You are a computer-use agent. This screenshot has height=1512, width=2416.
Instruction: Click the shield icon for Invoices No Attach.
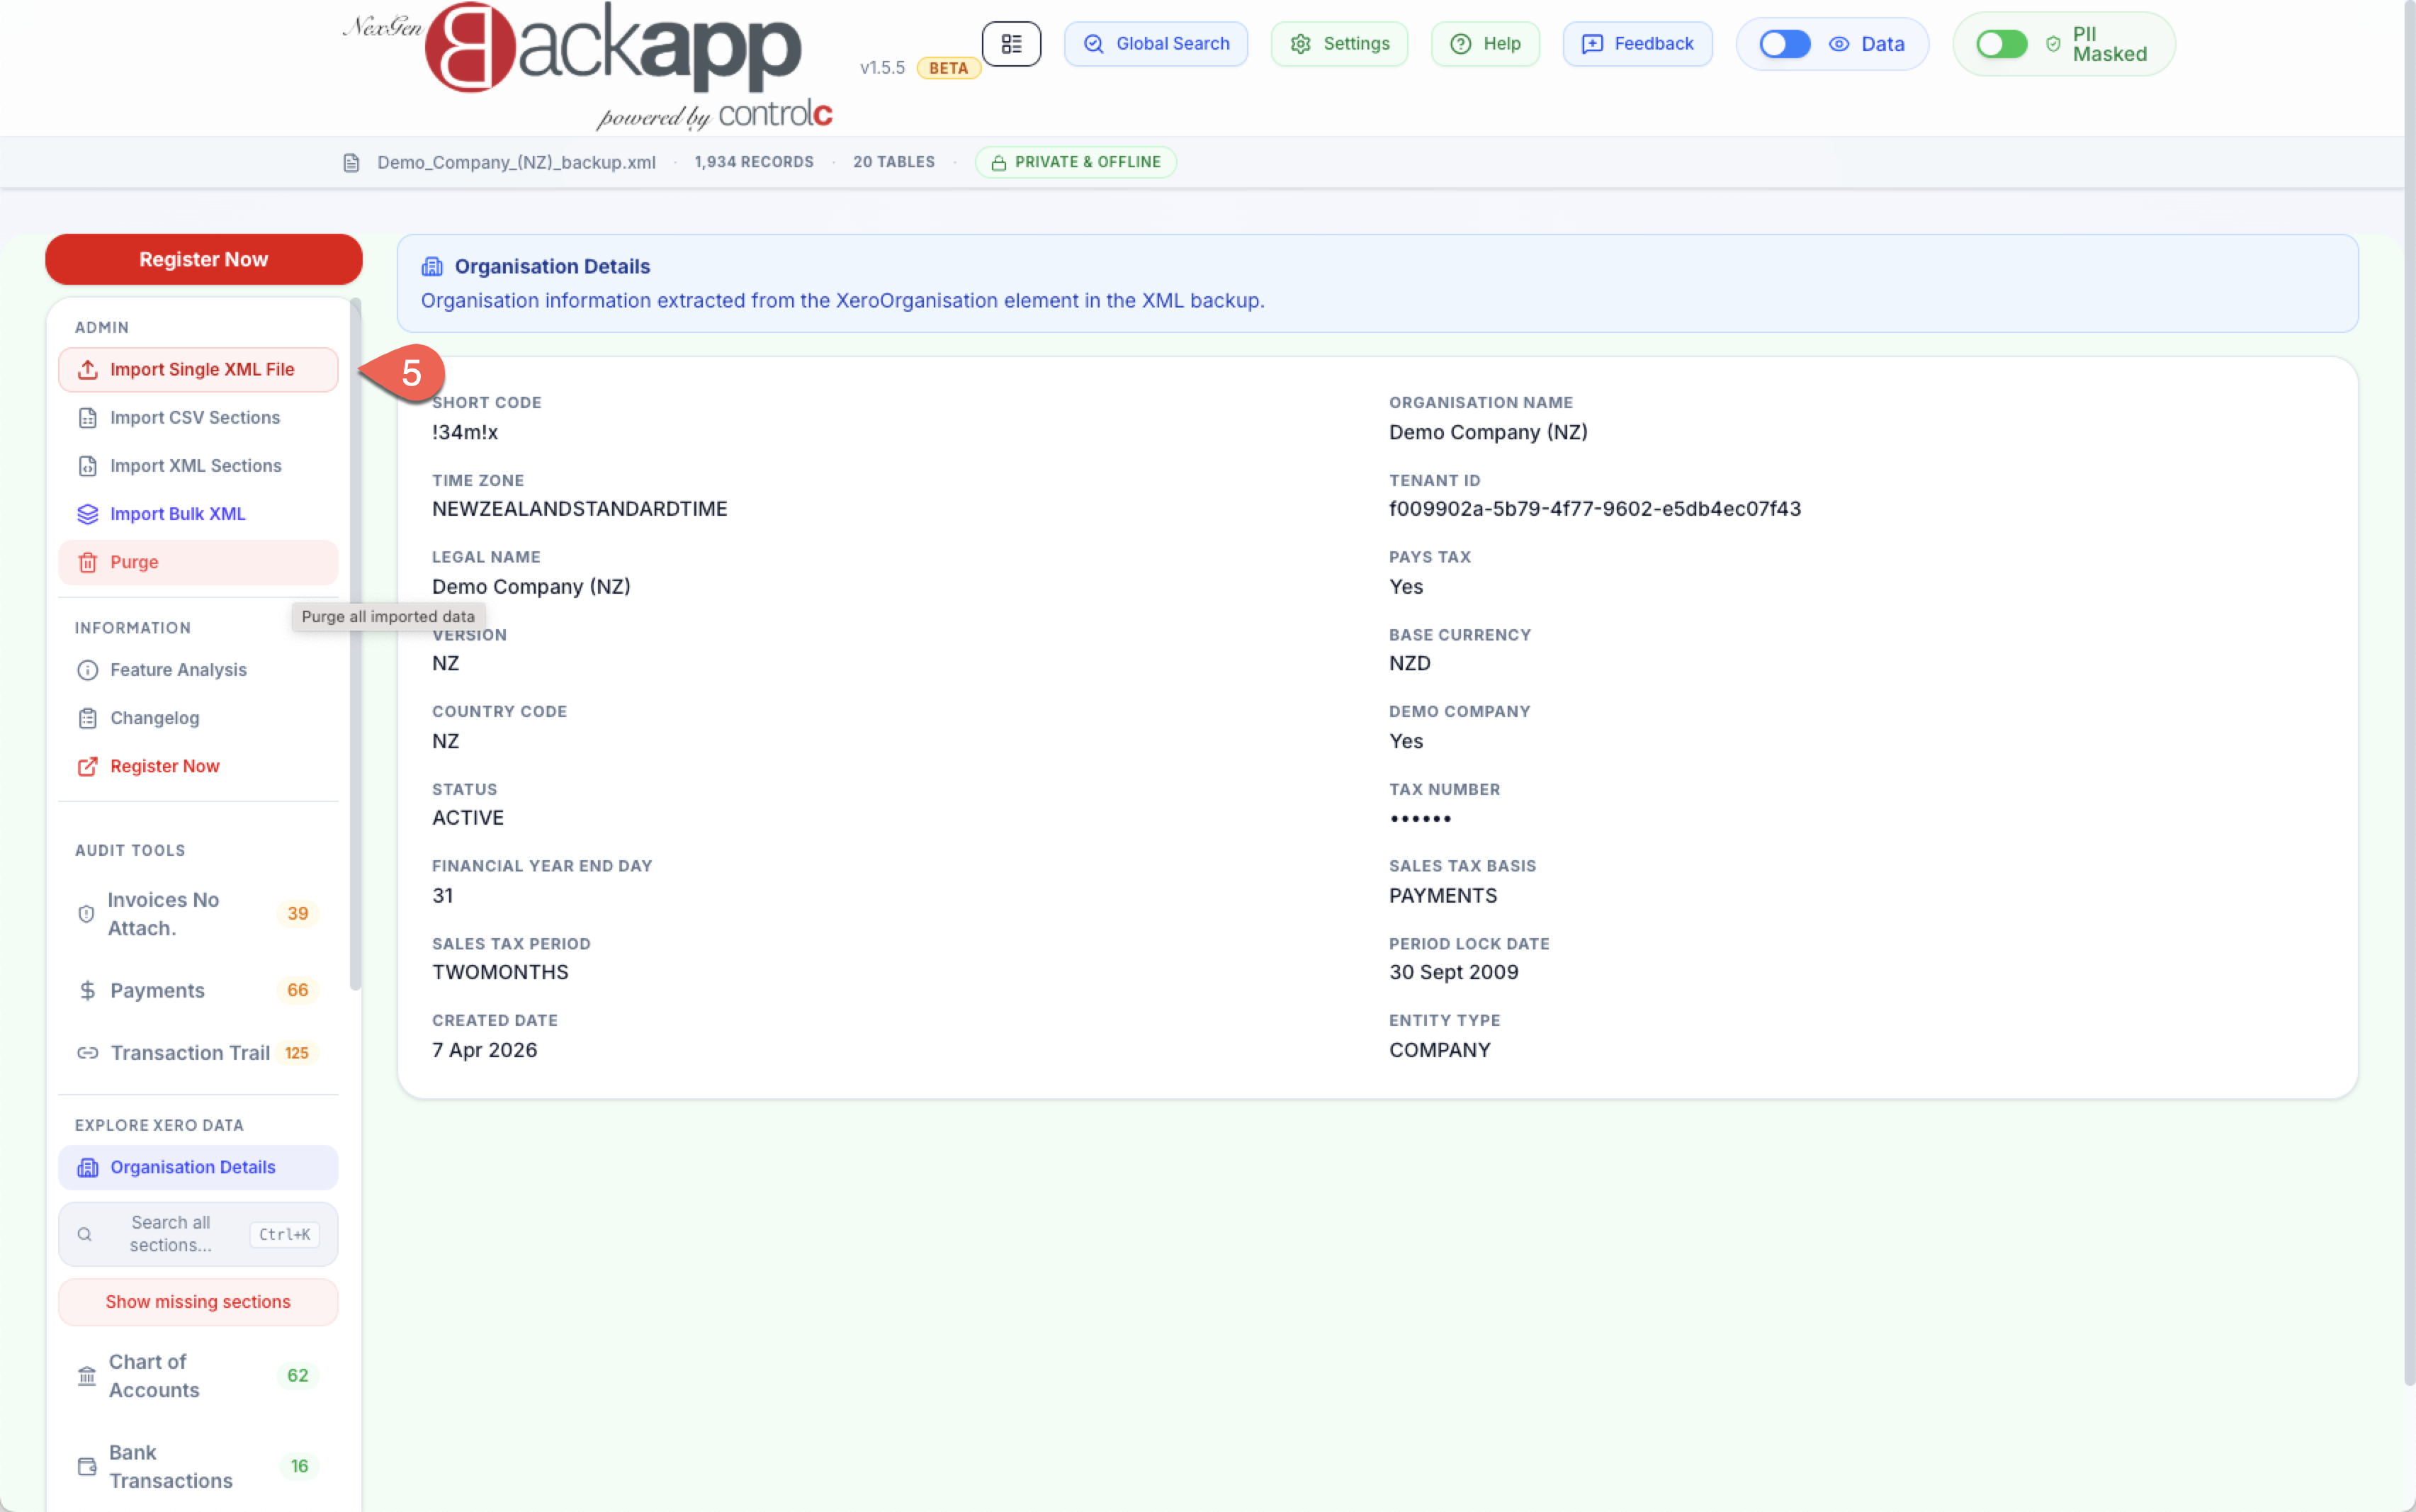pyautogui.click(x=86, y=914)
